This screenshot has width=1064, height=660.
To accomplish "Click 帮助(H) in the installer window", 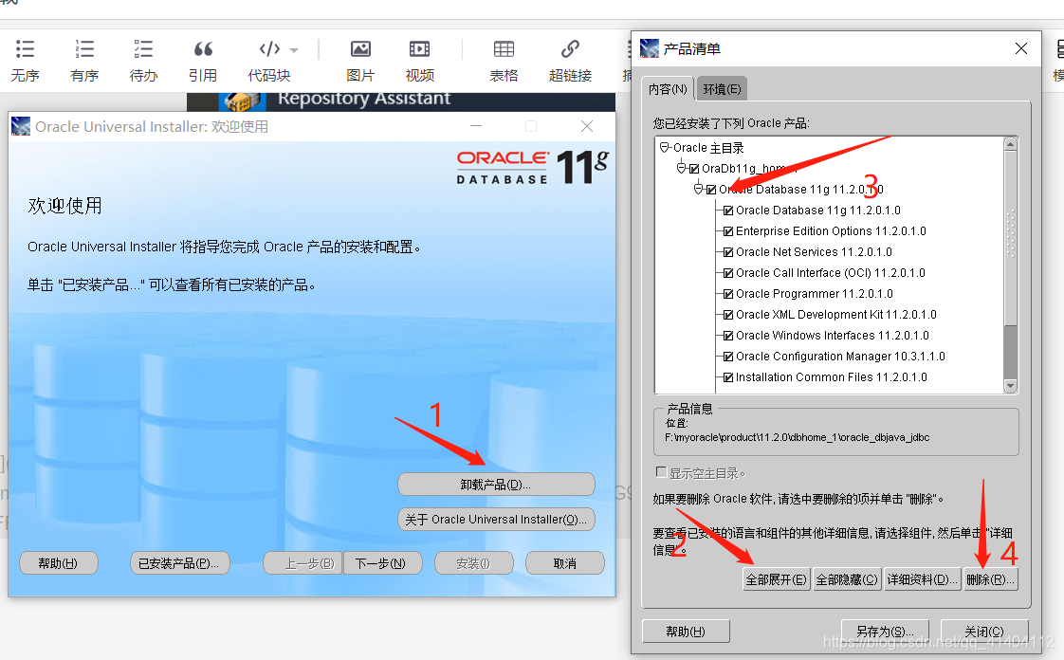I will point(59,563).
